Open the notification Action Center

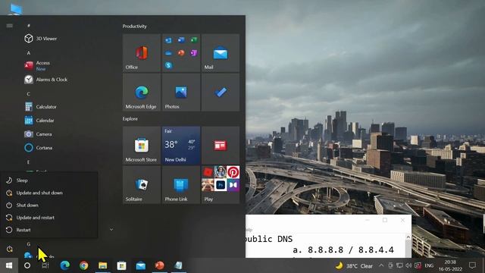pos(472,265)
